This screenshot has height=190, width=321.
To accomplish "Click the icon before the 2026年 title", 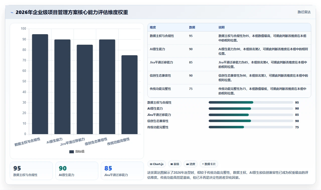I will click(x=12, y=12).
